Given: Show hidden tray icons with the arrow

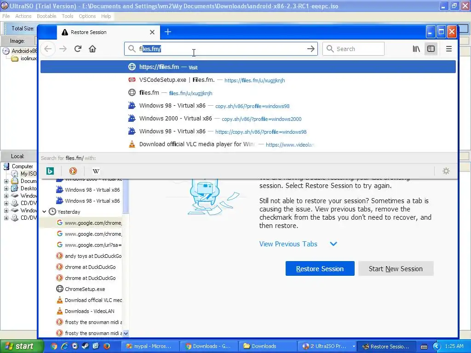Looking at the screenshot, I should tap(437, 347).
